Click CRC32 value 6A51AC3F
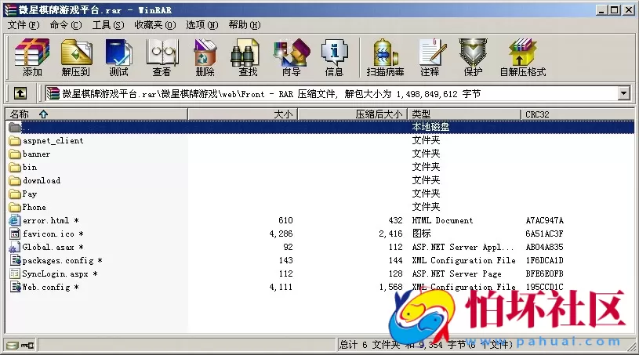Image resolution: width=639 pixels, height=355 pixels. 544,234
